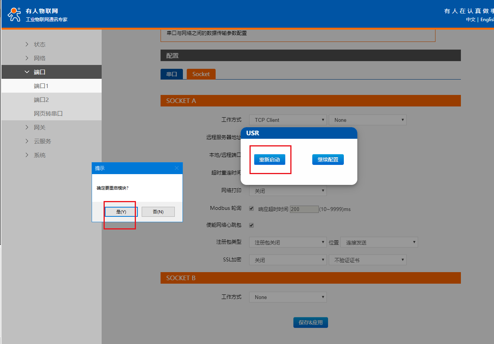Click 是(Y) to confirm restart
Viewport: 494px width, 344px height.
(121, 212)
